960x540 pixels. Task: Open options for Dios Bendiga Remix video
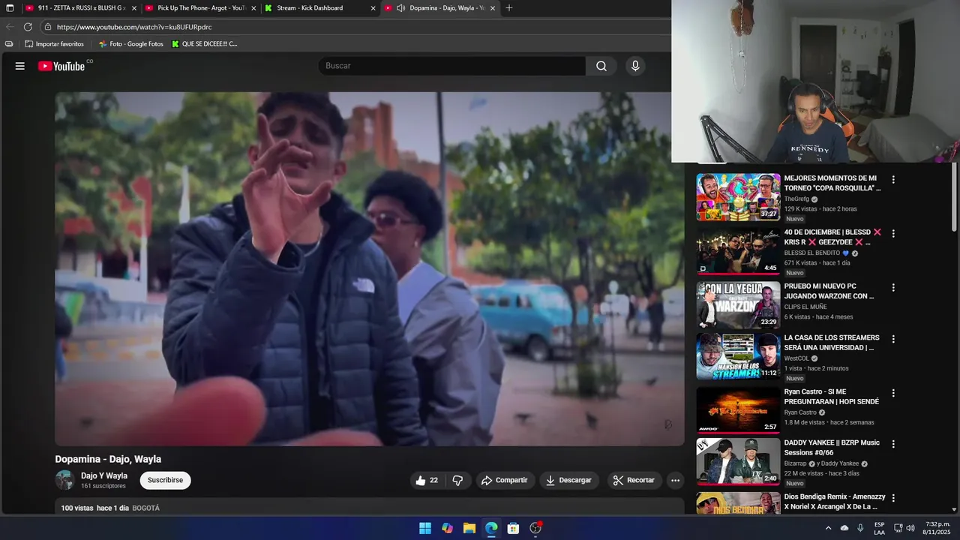coord(892,497)
